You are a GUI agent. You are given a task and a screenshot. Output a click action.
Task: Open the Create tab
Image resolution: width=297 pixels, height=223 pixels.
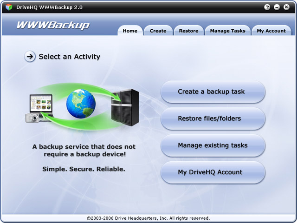tap(158, 31)
